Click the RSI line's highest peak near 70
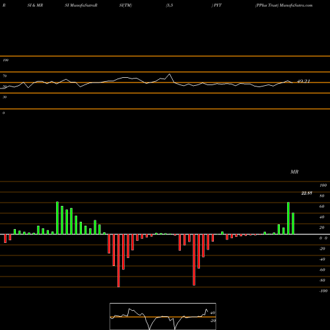The width and height of the screenshot is (330, 330). [169, 75]
